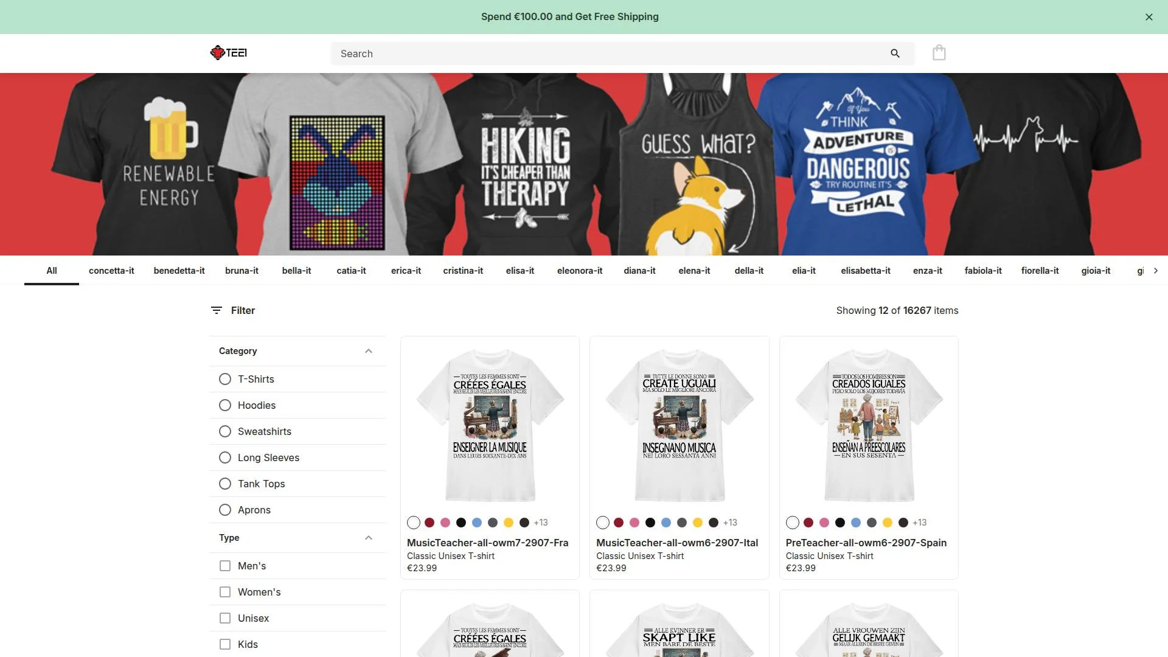Dismiss the free shipping banner
Screen dimensions: 1168x657
click(1149, 17)
